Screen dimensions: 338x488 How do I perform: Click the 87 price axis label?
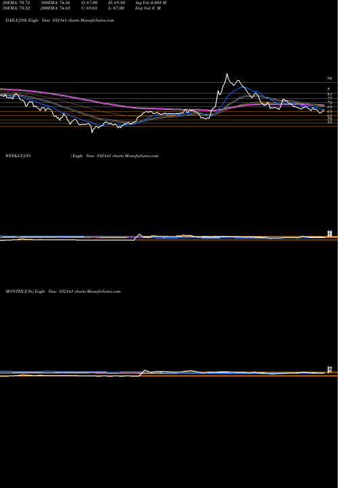click(330, 94)
